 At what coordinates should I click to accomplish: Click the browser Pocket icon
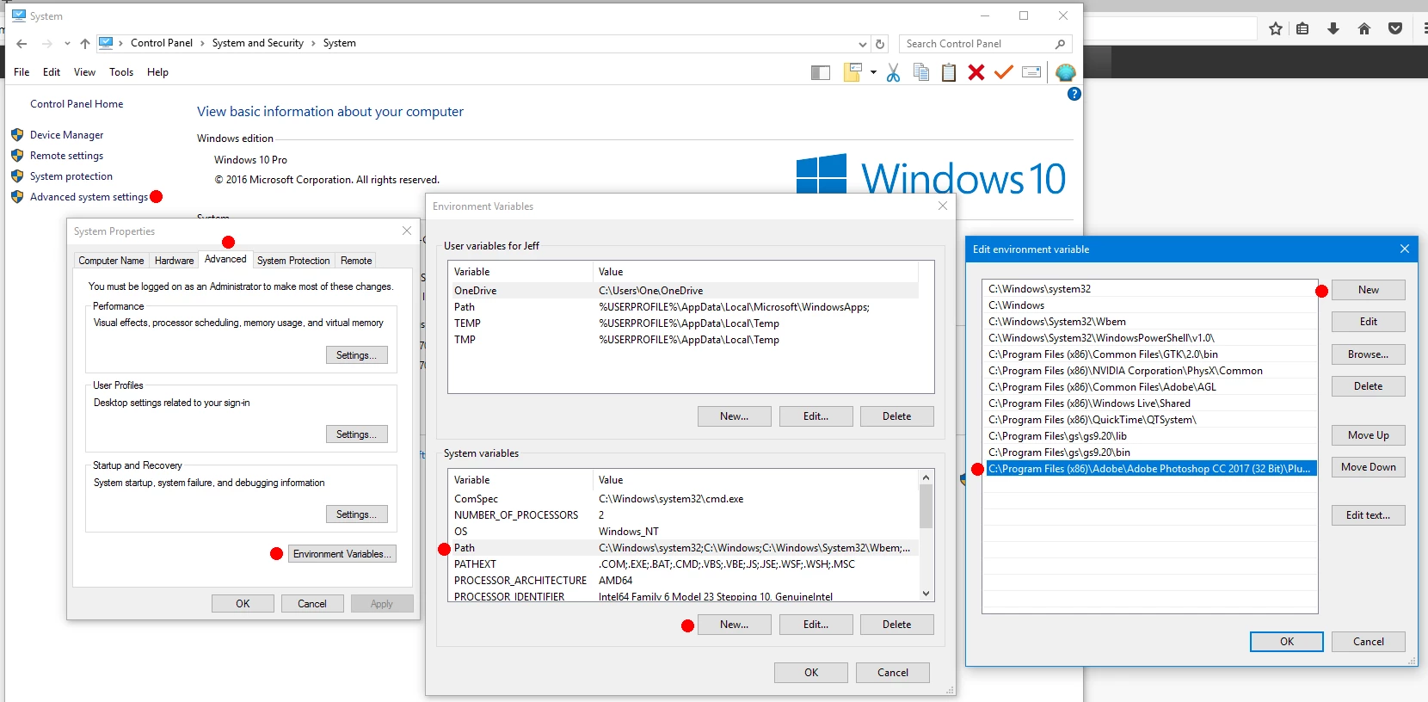(x=1395, y=28)
